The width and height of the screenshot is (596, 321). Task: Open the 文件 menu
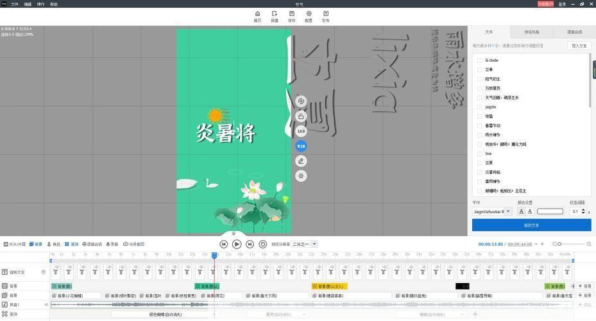[15, 4]
